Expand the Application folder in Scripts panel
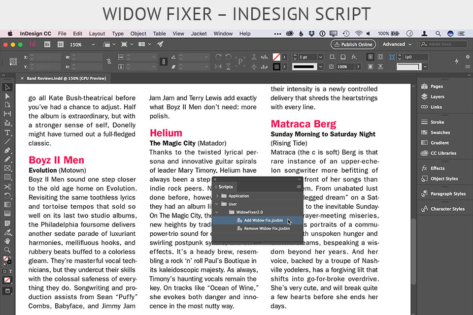 pyautogui.click(x=217, y=196)
